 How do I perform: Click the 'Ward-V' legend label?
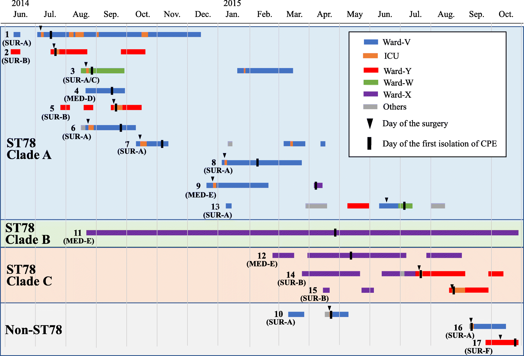coord(396,42)
